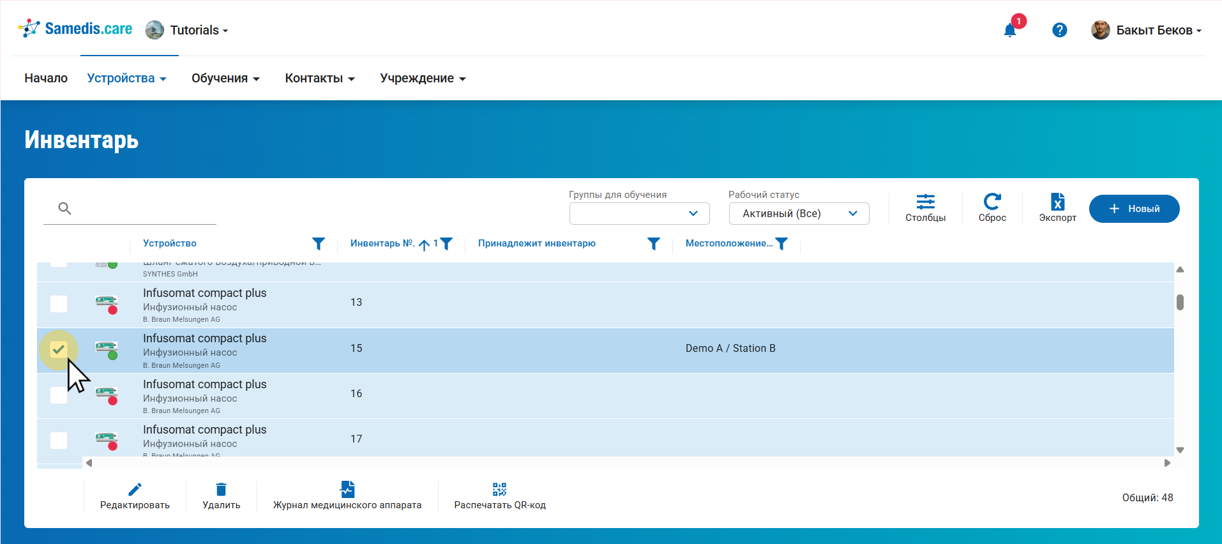This screenshot has width=1222, height=544.
Task: Open the Столбцы columns settings
Action: (x=925, y=208)
